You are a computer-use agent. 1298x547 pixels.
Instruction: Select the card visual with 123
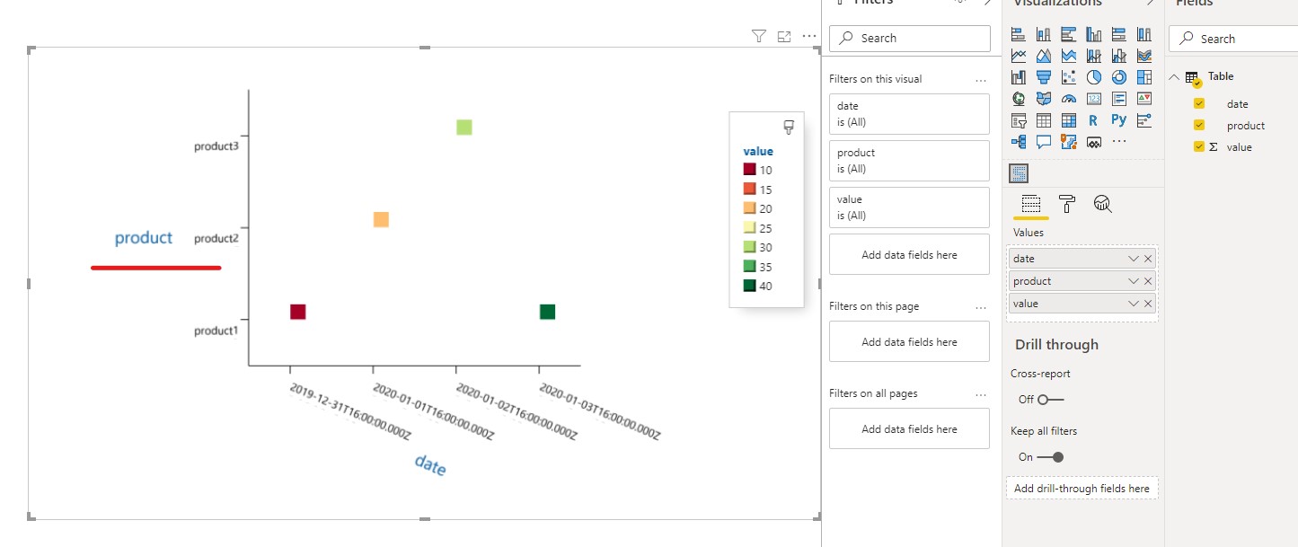click(1094, 99)
